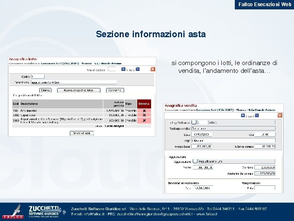
Task: Select the row with code 0002
Action: pyautogui.click(x=82, y=115)
